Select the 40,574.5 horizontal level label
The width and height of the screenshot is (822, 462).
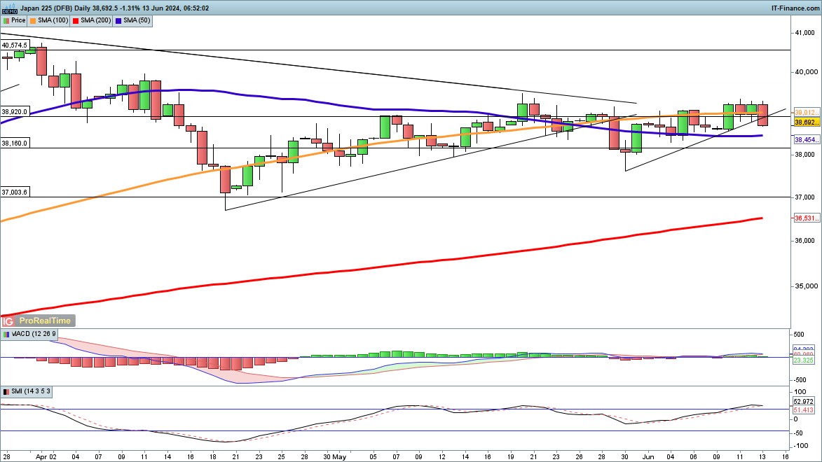[15, 45]
